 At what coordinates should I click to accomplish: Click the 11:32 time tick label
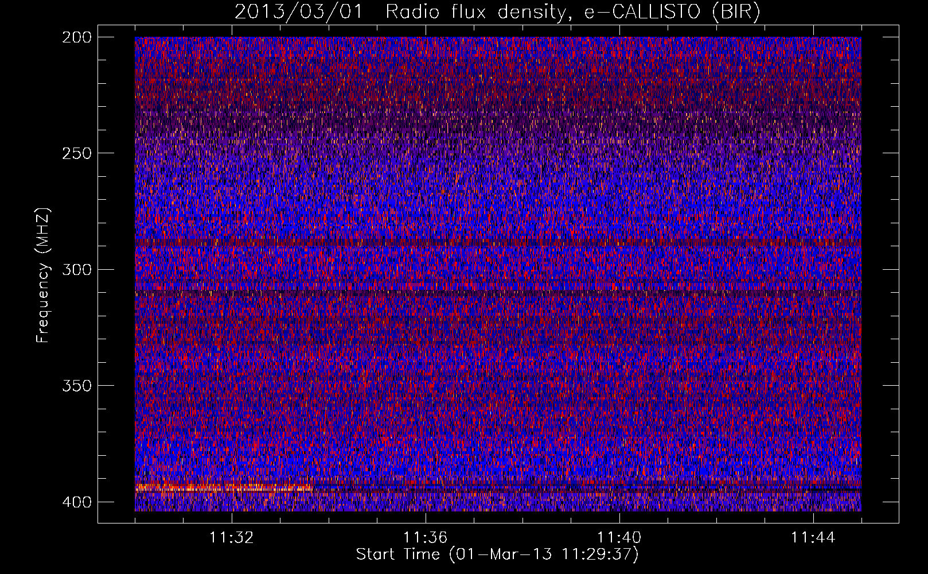(232, 538)
